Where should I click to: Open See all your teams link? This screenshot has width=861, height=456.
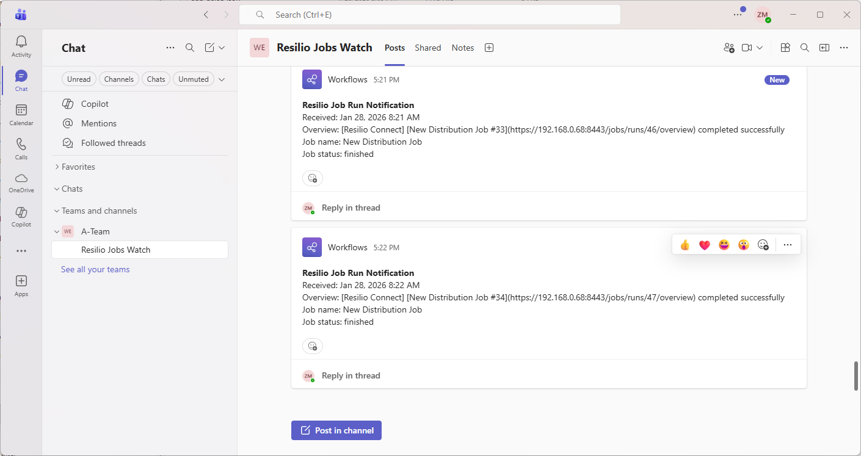[x=95, y=269]
